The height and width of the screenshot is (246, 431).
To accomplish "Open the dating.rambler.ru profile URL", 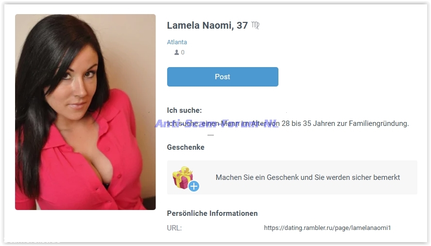I will point(328,228).
